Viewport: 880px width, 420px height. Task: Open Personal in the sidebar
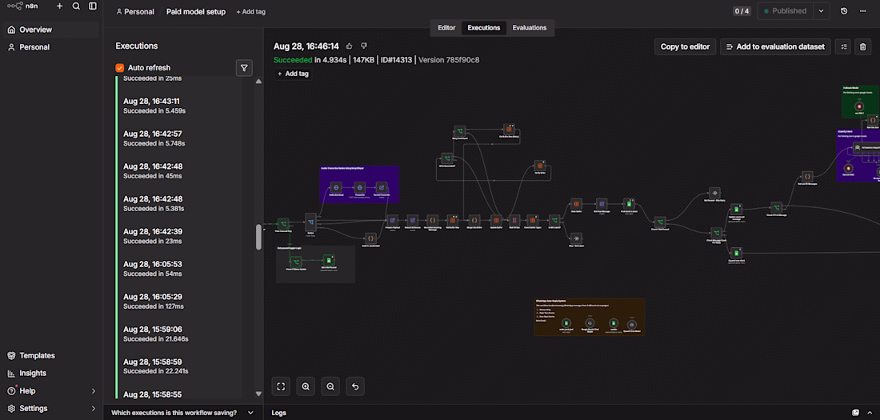[51, 47]
